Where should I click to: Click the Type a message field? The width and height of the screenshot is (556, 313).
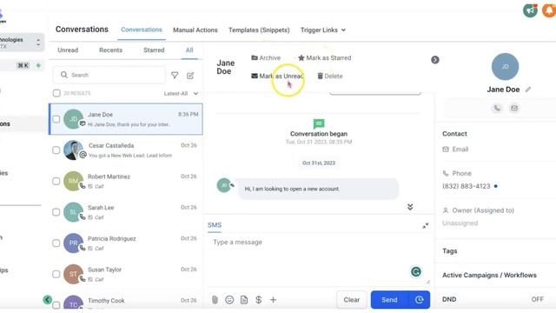click(x=319, y=260)
